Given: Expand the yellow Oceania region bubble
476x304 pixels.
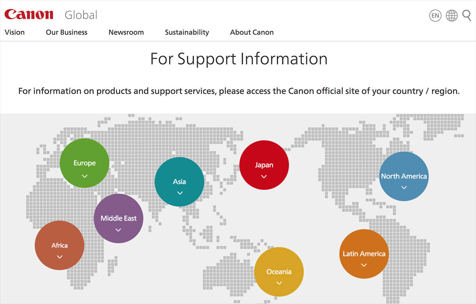Looking at the screenshot, I should [279, 272].
